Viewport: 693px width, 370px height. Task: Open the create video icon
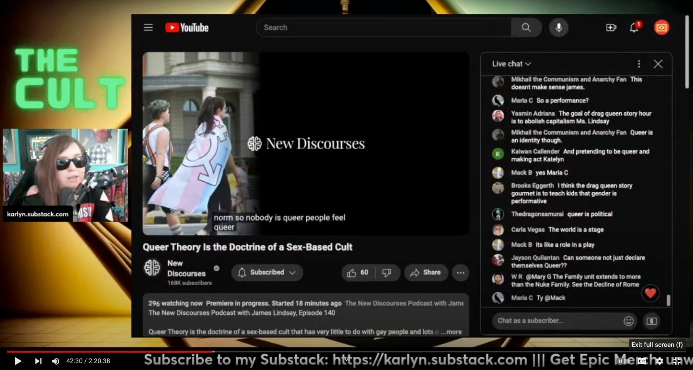coord(611,27)
